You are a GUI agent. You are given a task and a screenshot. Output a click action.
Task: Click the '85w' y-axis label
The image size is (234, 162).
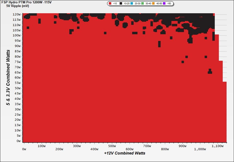pyautogui.click(x=17, y=51)
